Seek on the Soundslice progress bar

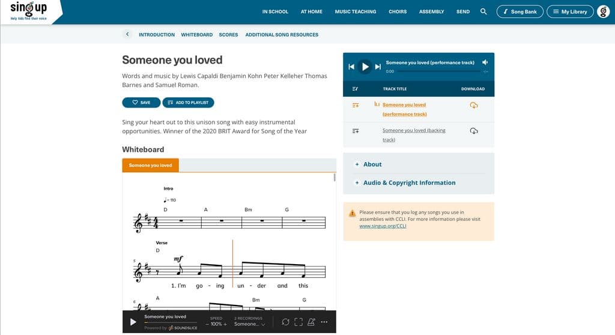coord(170,322)
